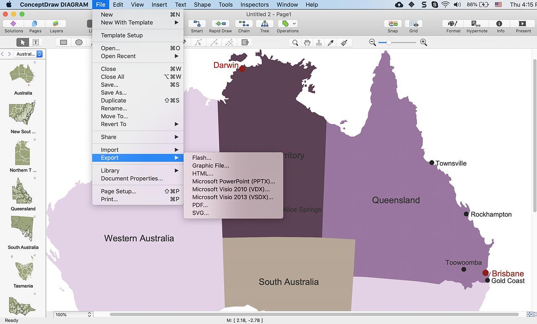Activate the text box tool
This screenshot has height=324, width=537.
36,42
